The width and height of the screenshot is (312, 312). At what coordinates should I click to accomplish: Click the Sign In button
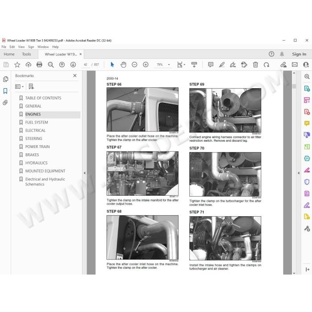299,54
